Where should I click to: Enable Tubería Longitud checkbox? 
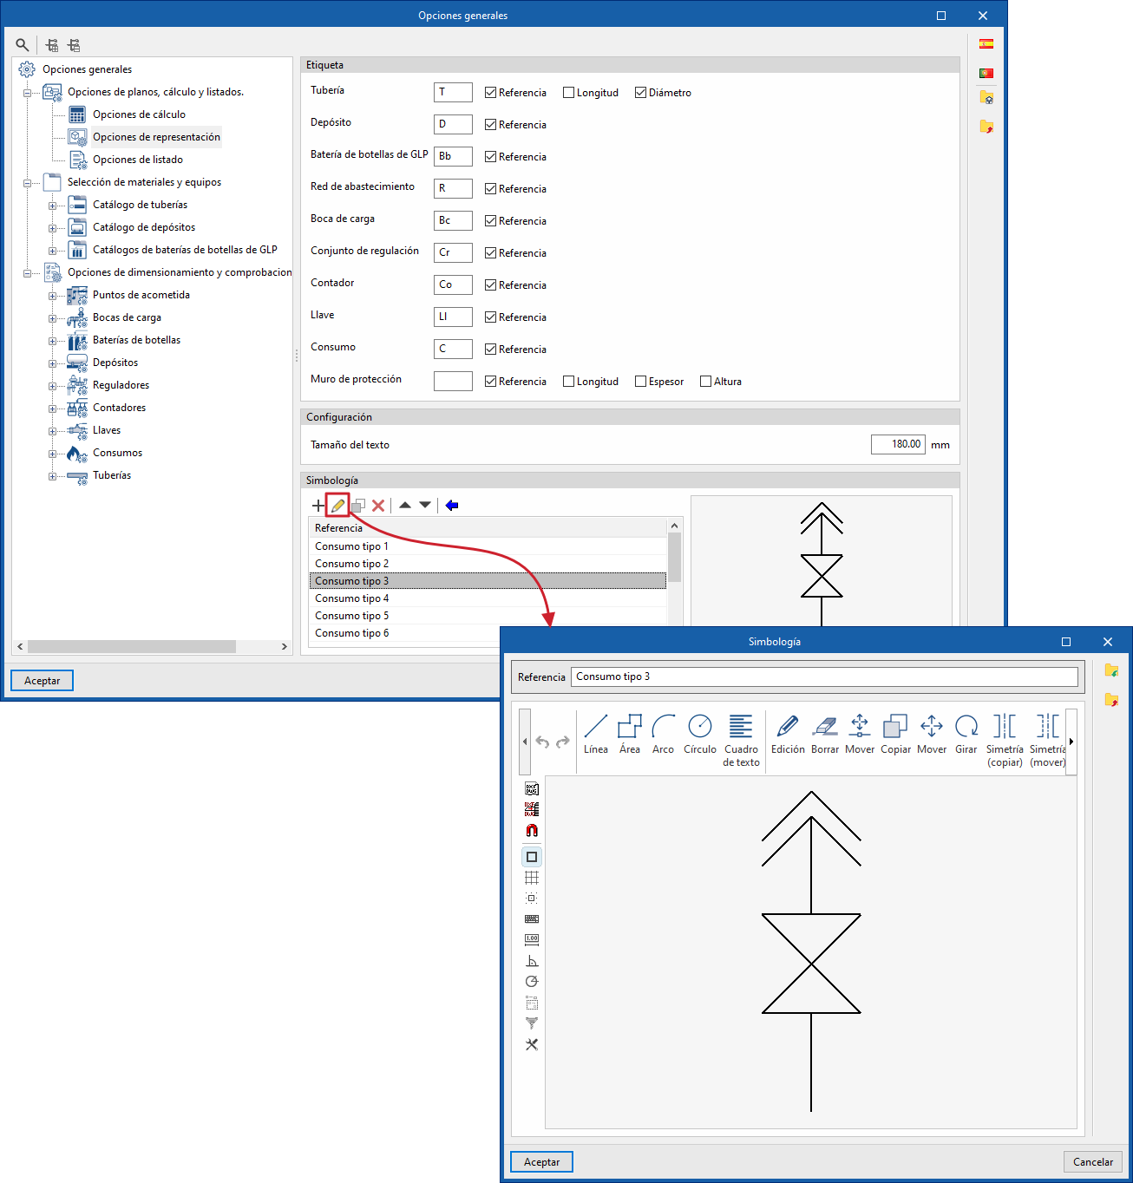(569, 93)
